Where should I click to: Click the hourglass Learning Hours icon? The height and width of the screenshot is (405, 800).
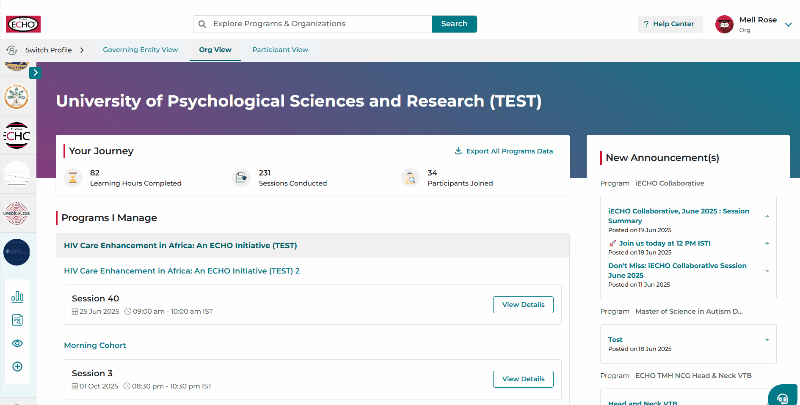click(73, 178)
